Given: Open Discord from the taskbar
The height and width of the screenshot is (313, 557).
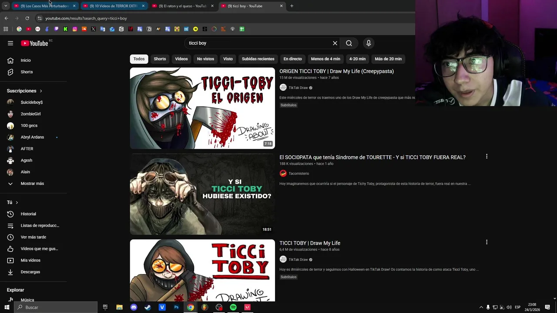Looking at the screenshot, I should tap(134, 307).
